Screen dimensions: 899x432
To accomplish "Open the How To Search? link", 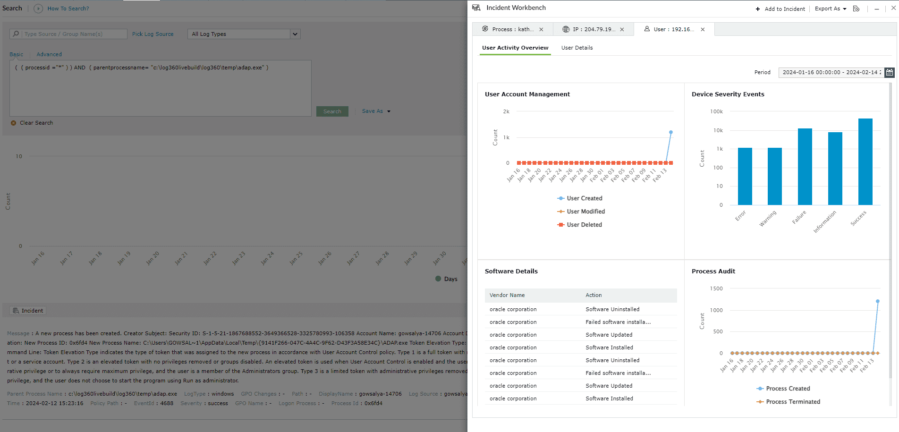I will click(x=68, y=8).
